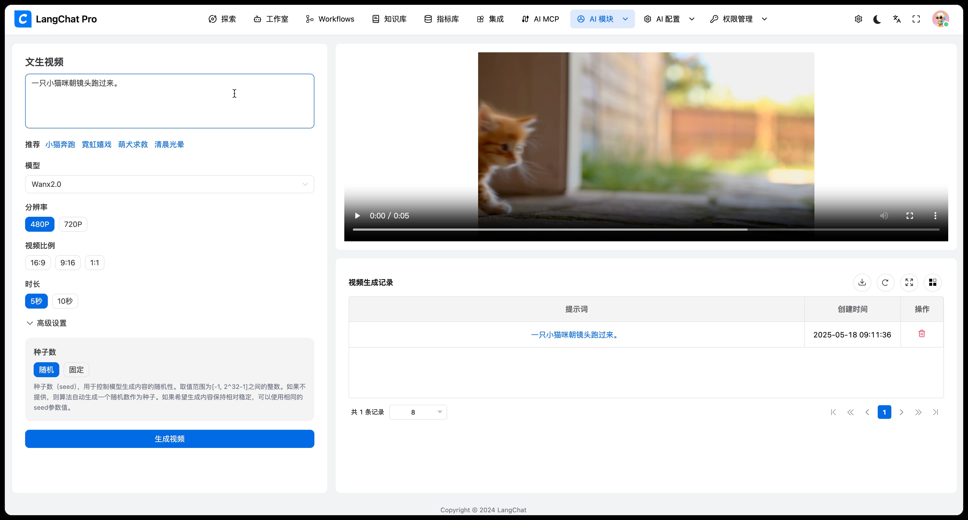Click timestamp 2025-05-18 09:11:36 cell

(852, 334)
